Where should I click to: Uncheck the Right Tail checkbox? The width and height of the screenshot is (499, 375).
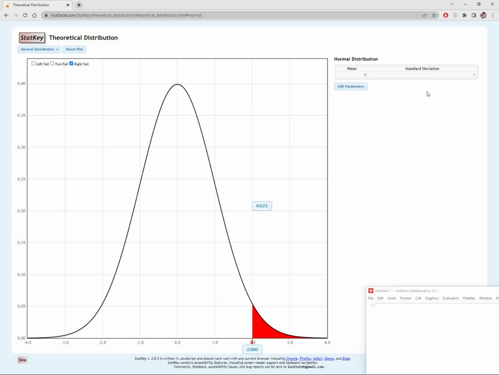(x=71, y=63)
